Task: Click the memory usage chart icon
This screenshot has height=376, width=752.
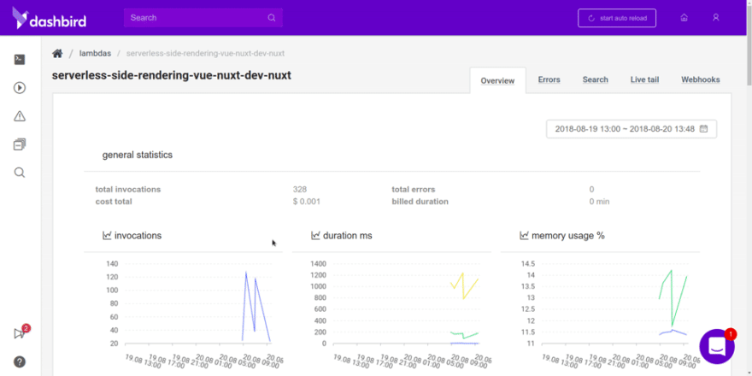Action: click(524, 236)
